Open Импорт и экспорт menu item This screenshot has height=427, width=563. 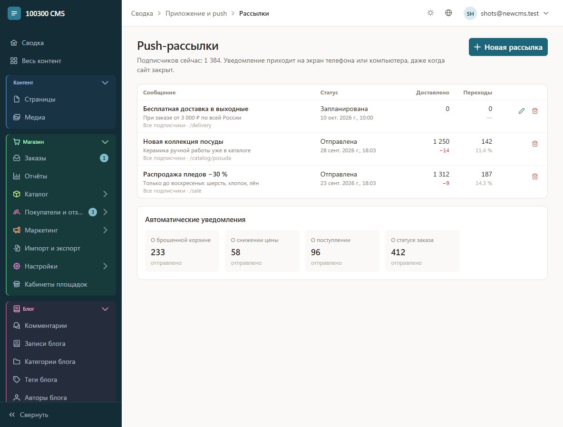click(x=61, y=248)
